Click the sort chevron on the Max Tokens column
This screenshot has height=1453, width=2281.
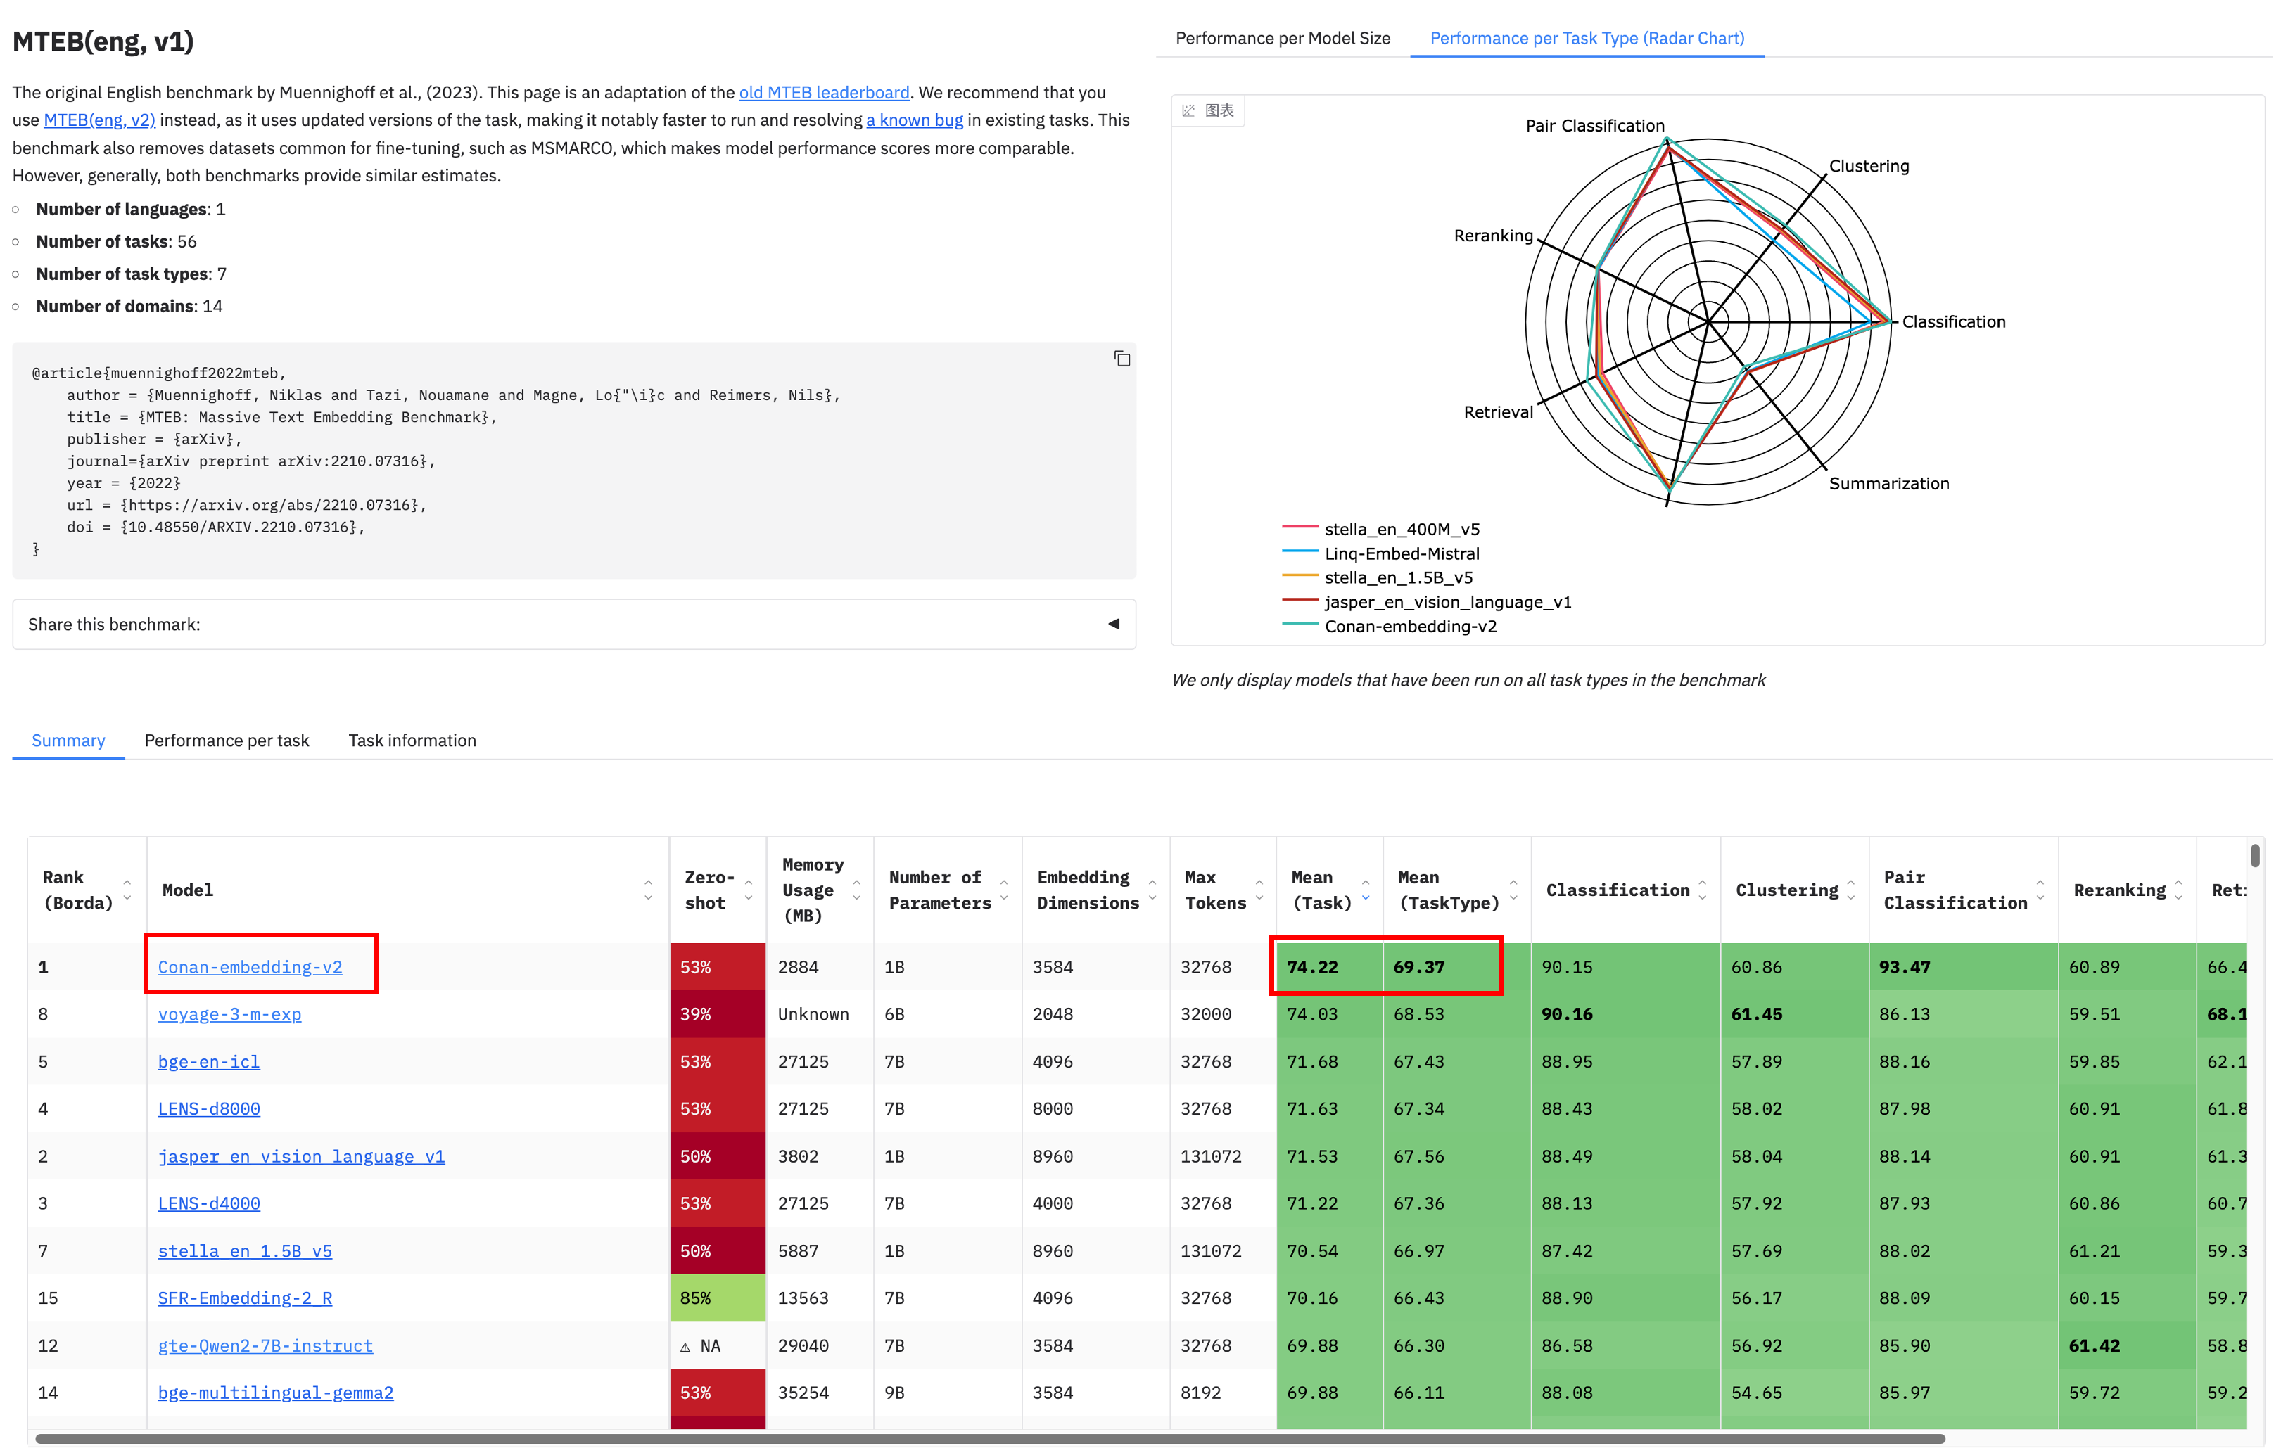click(1259, 890)
